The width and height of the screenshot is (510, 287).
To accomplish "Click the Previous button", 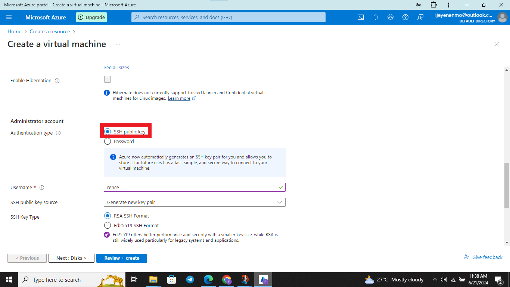I will click(x=27, y=258).
